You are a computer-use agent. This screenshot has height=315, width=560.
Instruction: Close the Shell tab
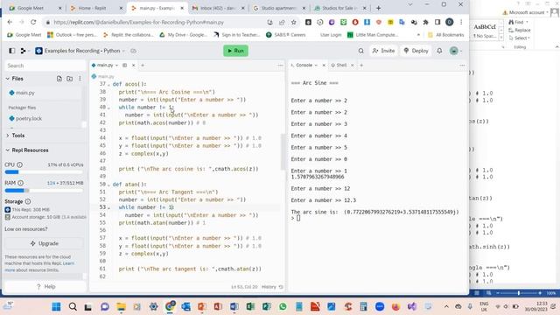(x=352, y=66)
